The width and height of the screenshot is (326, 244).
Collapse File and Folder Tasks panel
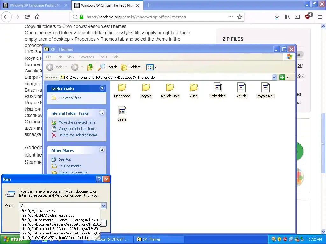point(102,113)
